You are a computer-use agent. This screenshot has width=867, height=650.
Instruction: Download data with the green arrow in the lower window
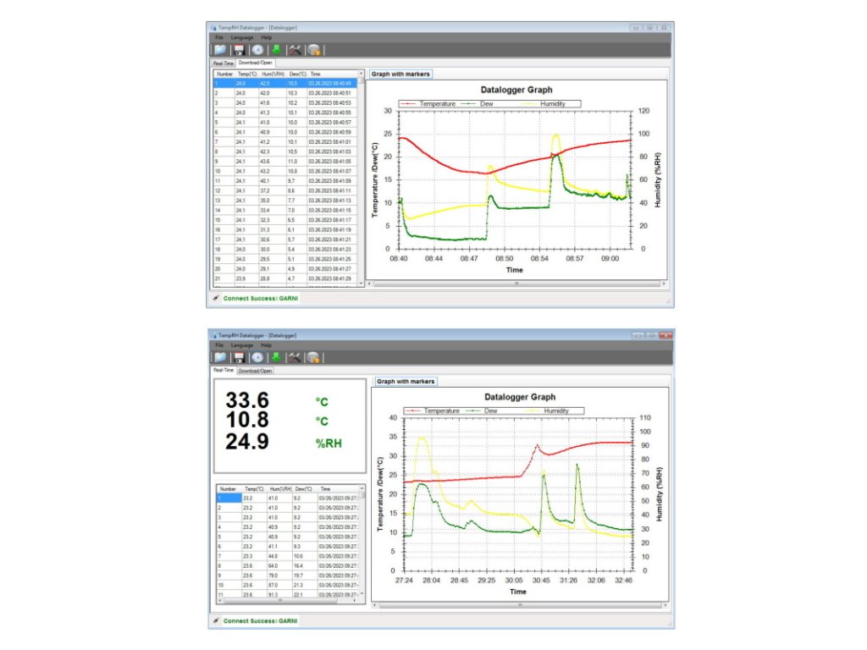(x=276, y=358)
